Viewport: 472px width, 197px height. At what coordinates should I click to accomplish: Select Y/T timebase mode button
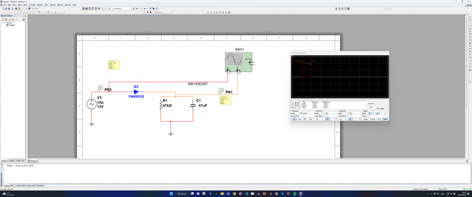coord(295,119)
